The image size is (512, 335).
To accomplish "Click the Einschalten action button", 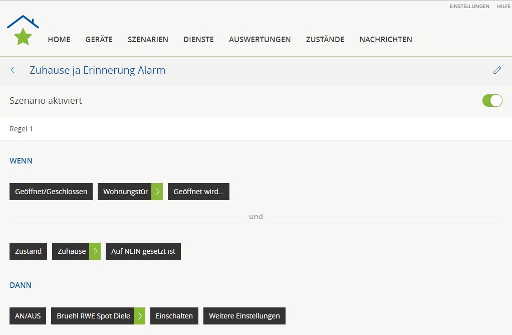I will pyautogui.click(x=174, y=316).
